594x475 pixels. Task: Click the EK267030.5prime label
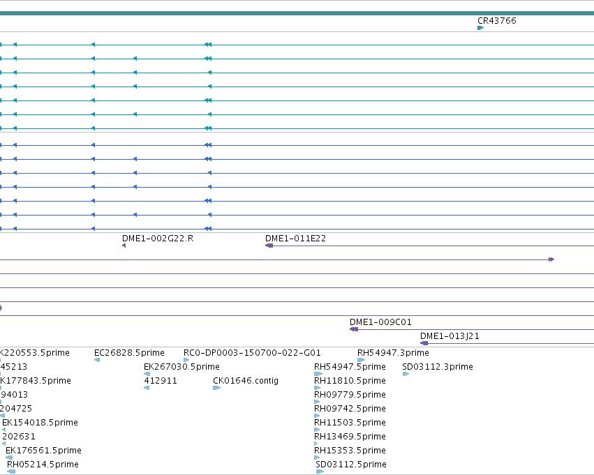click(x=181, y=367)
